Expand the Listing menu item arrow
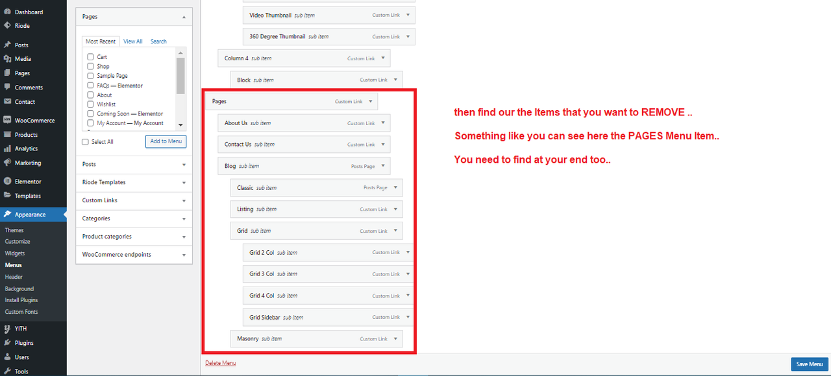Screen dimensions: 831x376 (395, 209)
